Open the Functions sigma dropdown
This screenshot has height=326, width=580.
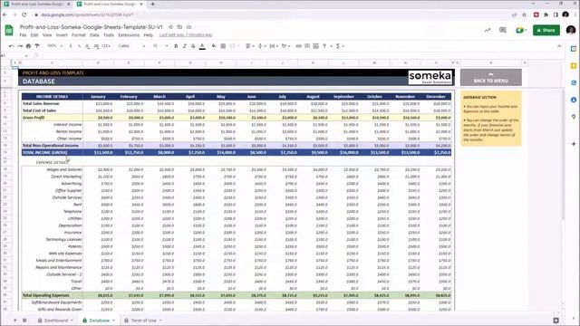340,46
